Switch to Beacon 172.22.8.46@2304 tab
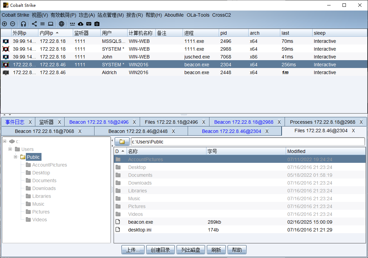Screen dimensions: 368x258 [x=231, y=131]
